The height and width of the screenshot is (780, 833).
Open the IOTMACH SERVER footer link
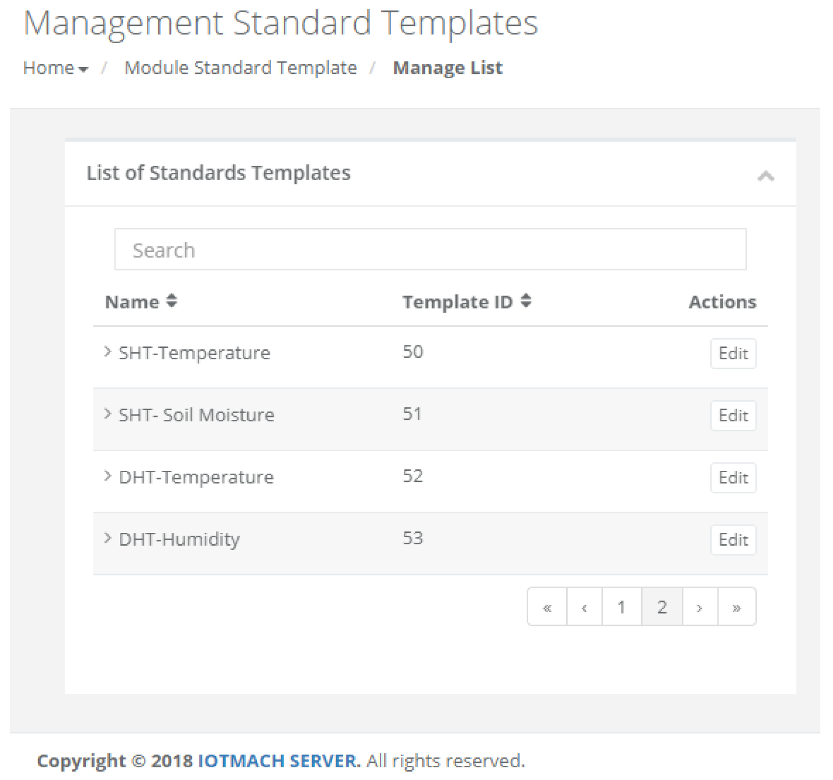point(279,761)
